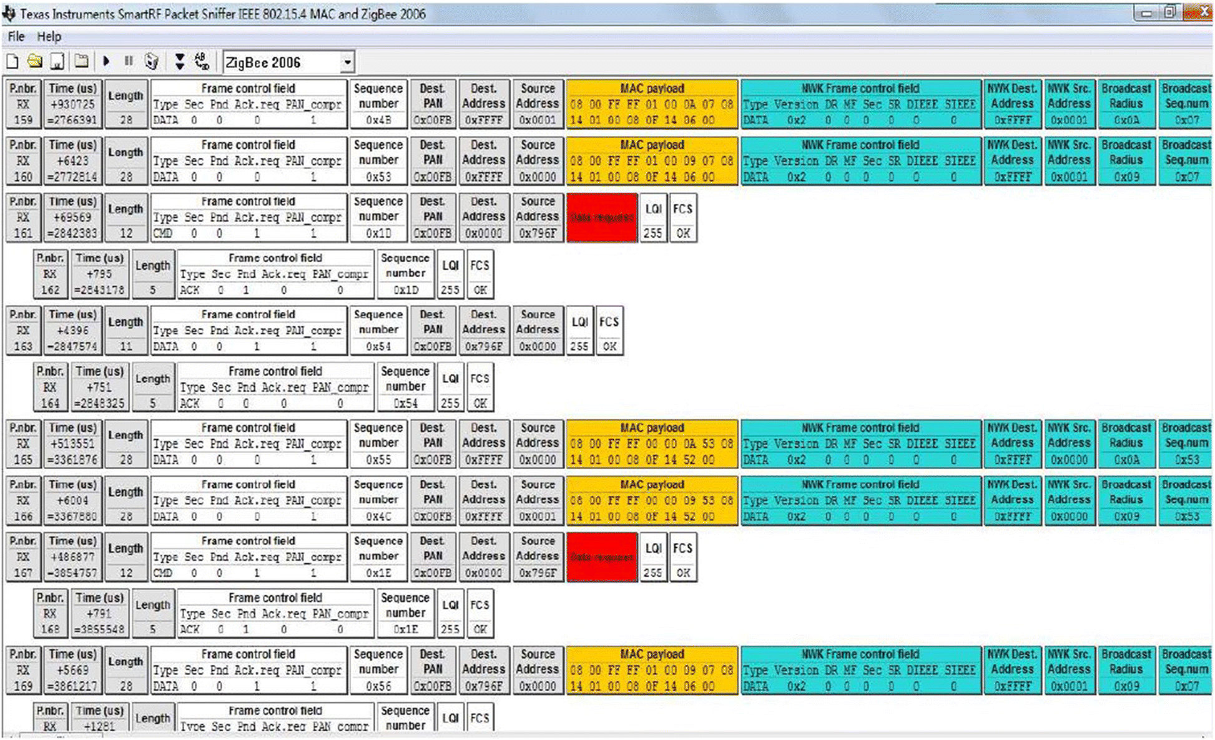Select destination address 0x796F in packet 163
The image size is (1215, 740).
[483, 331]
